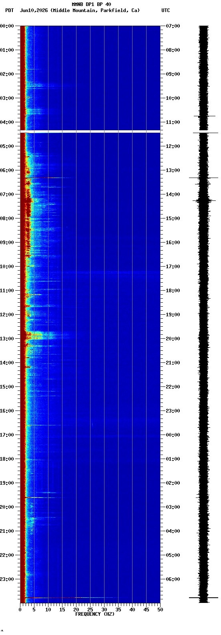Click the "20" frequency axis label

coord(76,610)
